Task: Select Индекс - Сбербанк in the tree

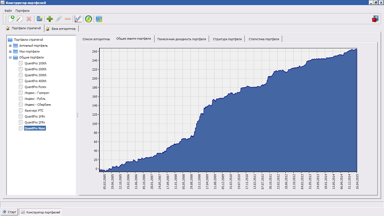Action: [37, 104]
